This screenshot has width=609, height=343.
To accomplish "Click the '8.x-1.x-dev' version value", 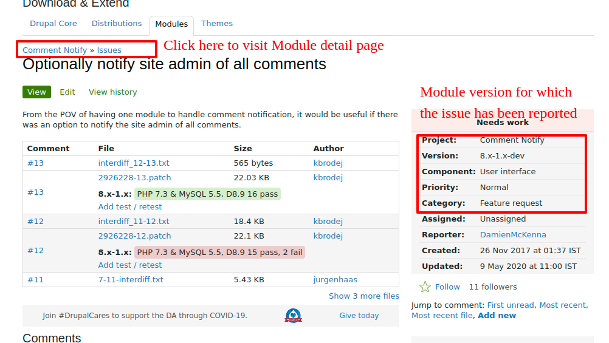I will pyautogui.click(x=502, y=155).
